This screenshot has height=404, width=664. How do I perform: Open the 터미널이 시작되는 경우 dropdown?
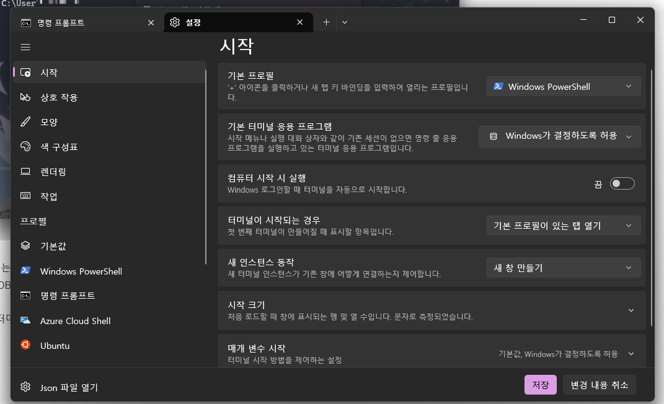(x=563, y=226)
